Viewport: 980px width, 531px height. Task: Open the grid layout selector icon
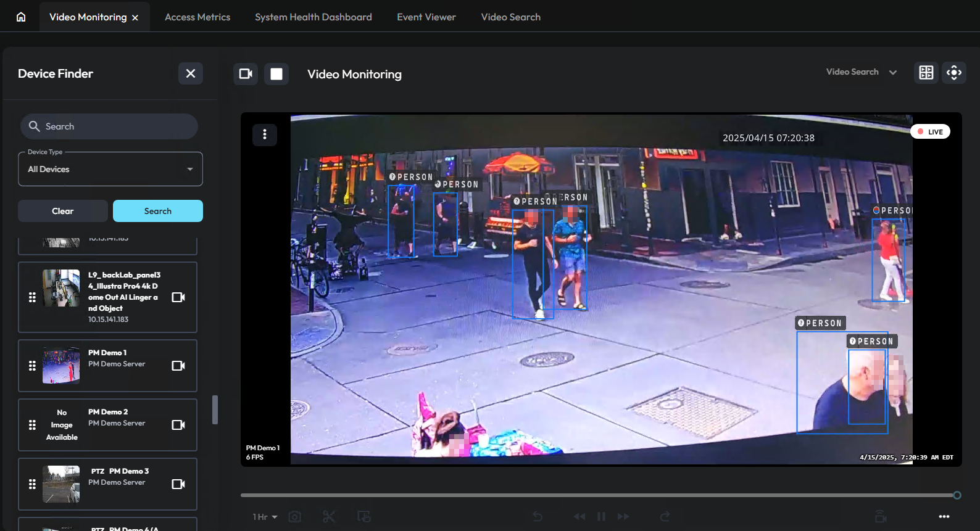926,73
